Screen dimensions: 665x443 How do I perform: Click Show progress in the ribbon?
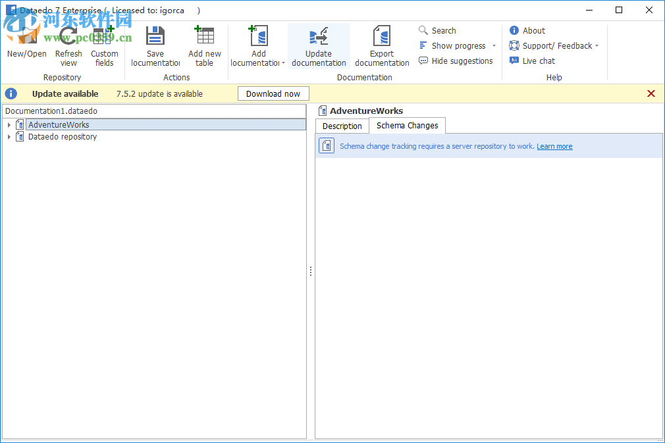452,46
